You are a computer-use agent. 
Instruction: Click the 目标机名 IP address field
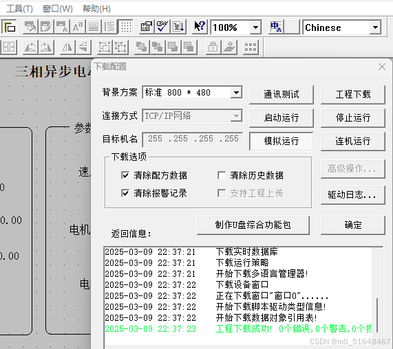[x=193, y=139]
